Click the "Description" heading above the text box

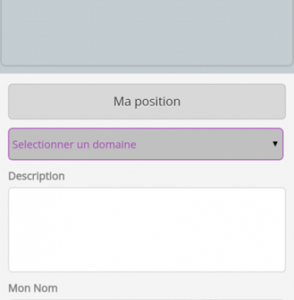36,176
